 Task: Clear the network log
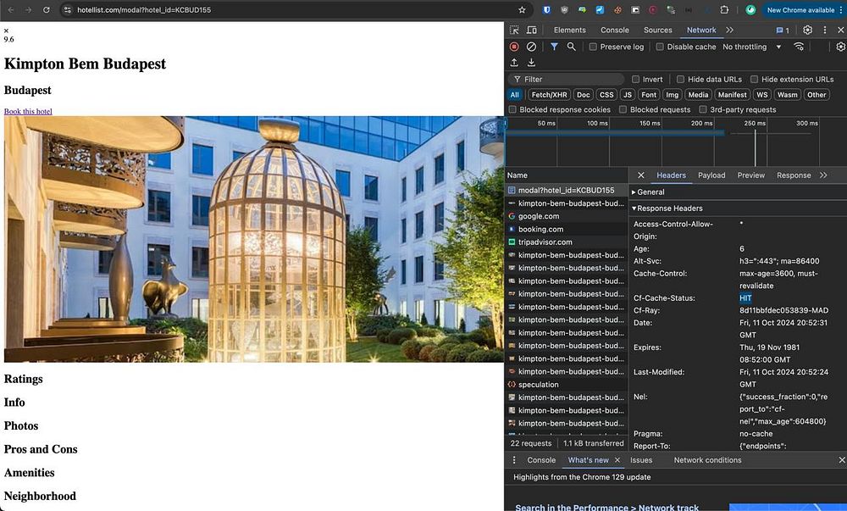pos(531,47)
